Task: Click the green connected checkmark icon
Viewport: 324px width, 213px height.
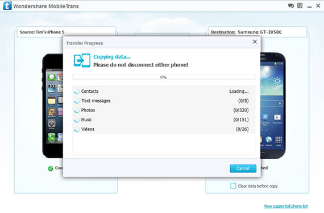Action: (x=51, y=169)
